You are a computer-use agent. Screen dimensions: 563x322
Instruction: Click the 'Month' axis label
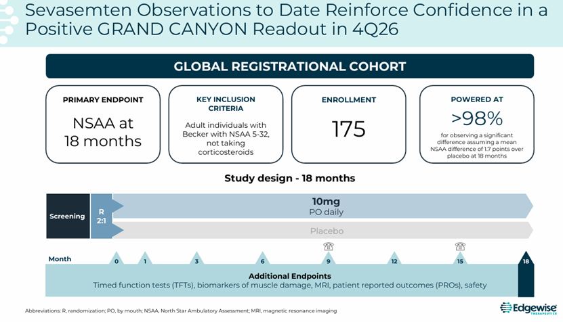tap(60, 259)
